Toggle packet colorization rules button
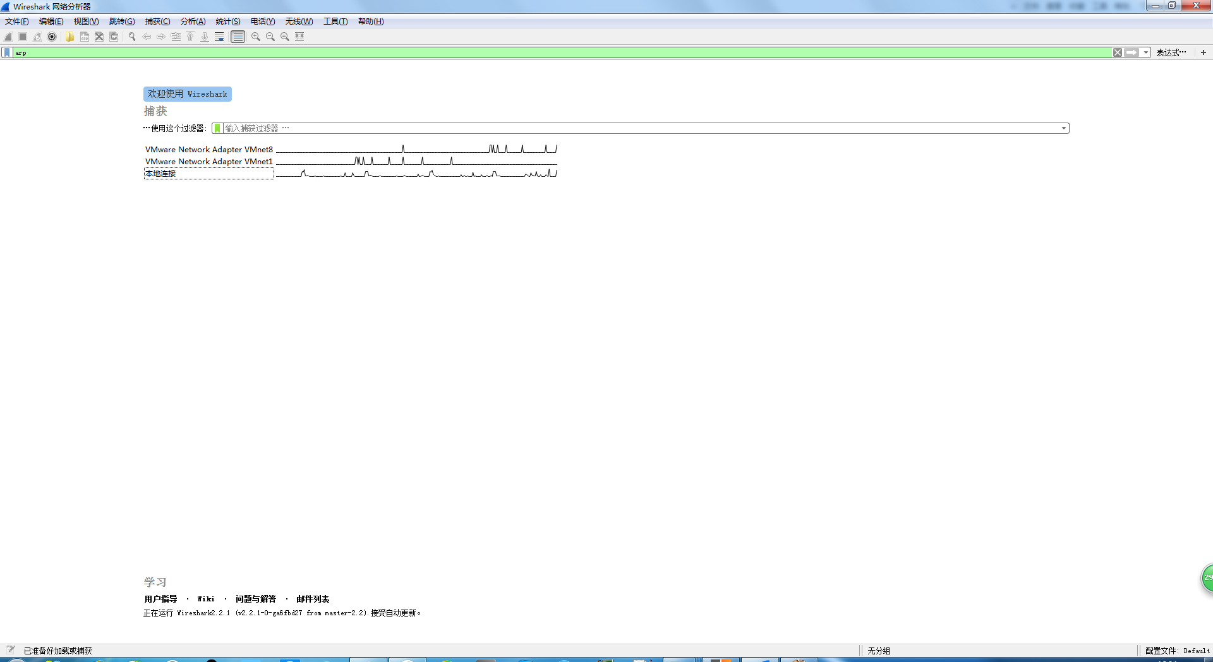Screen dimensions: 1213x662 238,37
